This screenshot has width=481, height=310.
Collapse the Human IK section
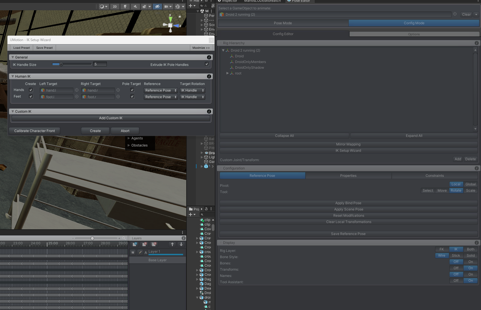pos(13,76)
